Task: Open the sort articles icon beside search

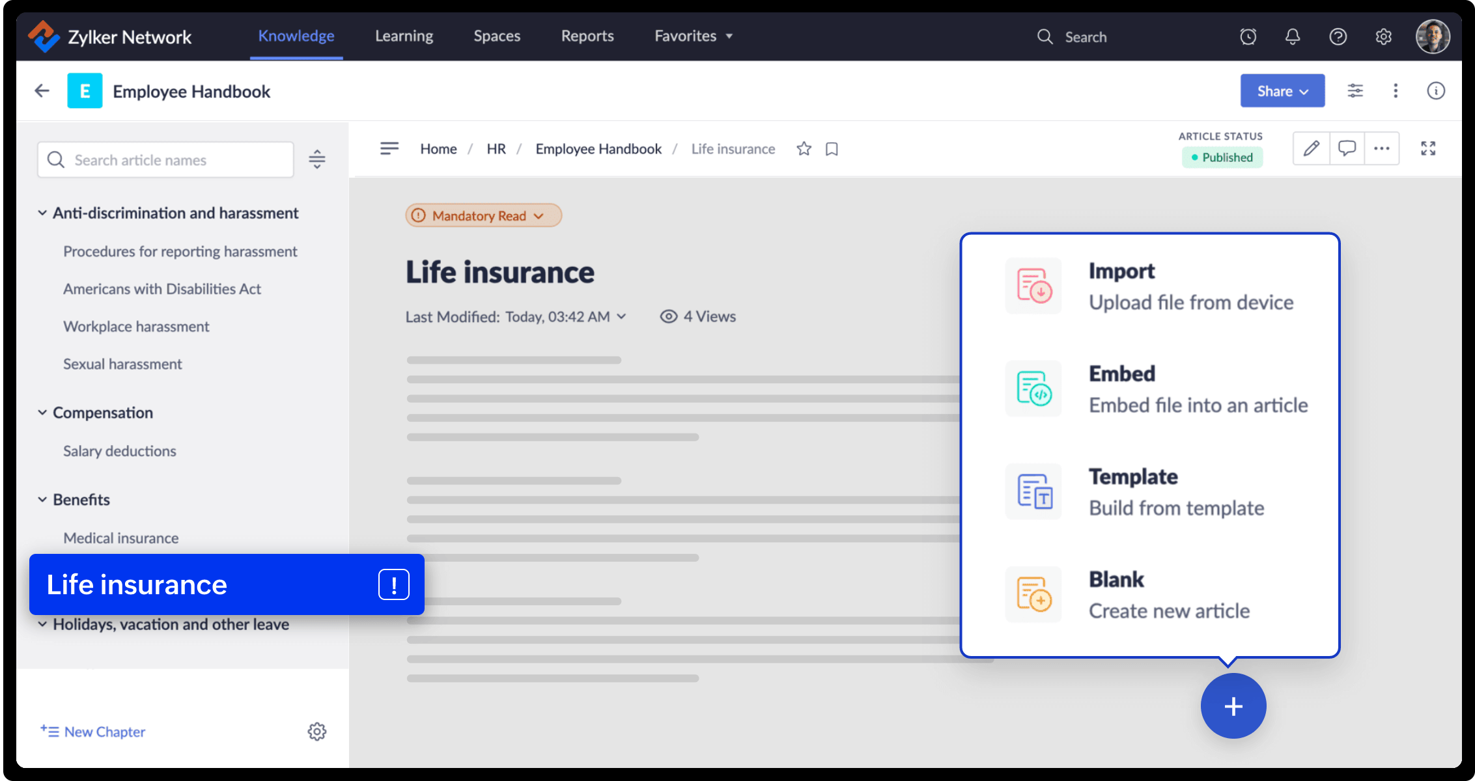Action: pos(317,159)
